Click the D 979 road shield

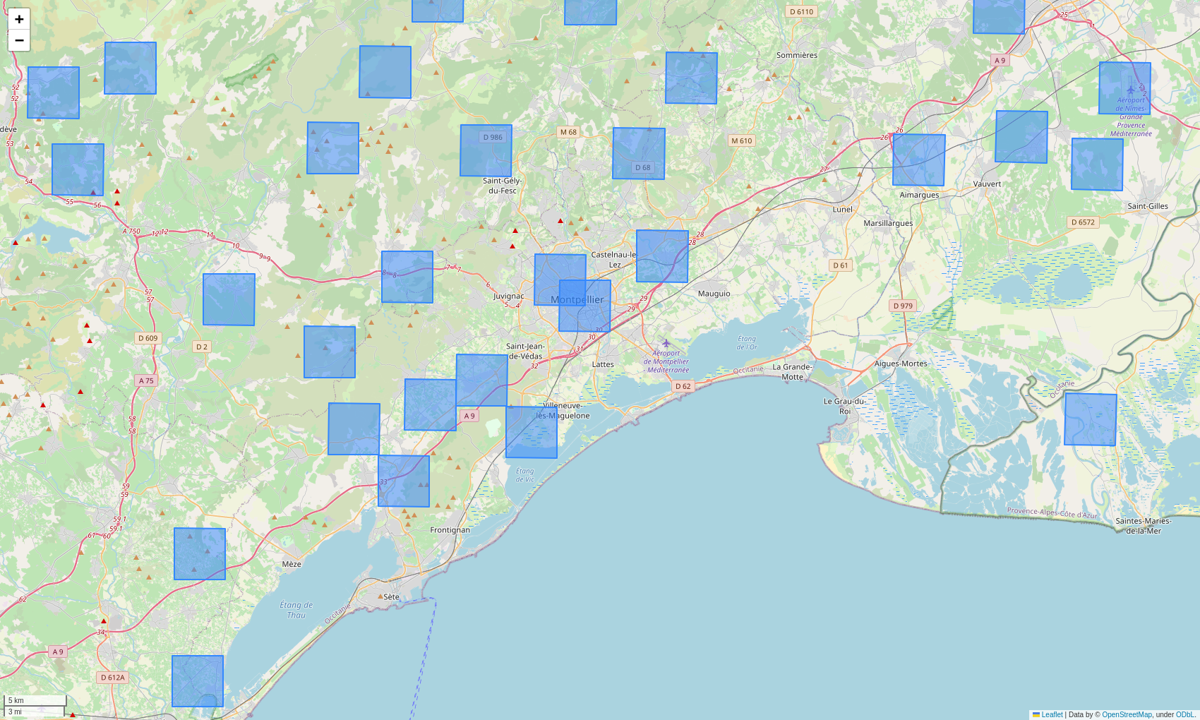click(x=902, y=306)
